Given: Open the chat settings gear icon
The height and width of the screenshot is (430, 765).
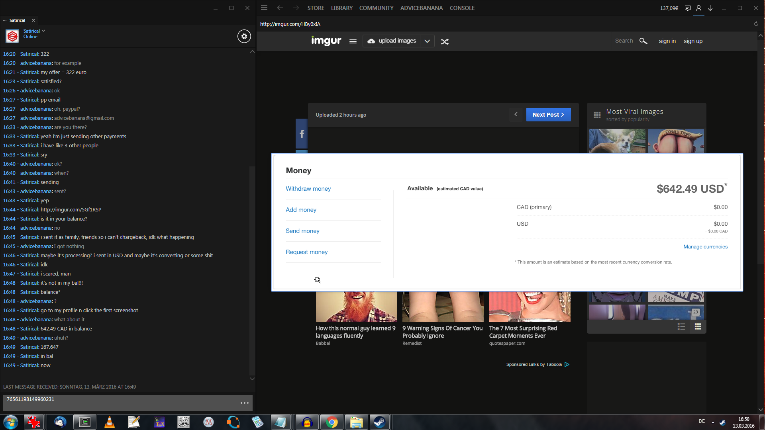Looking at the screenshot, I should coord(244,36).
